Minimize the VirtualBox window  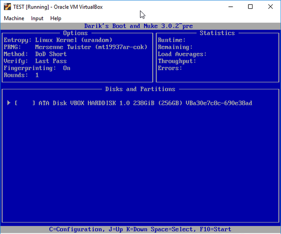tap(231, 7)
